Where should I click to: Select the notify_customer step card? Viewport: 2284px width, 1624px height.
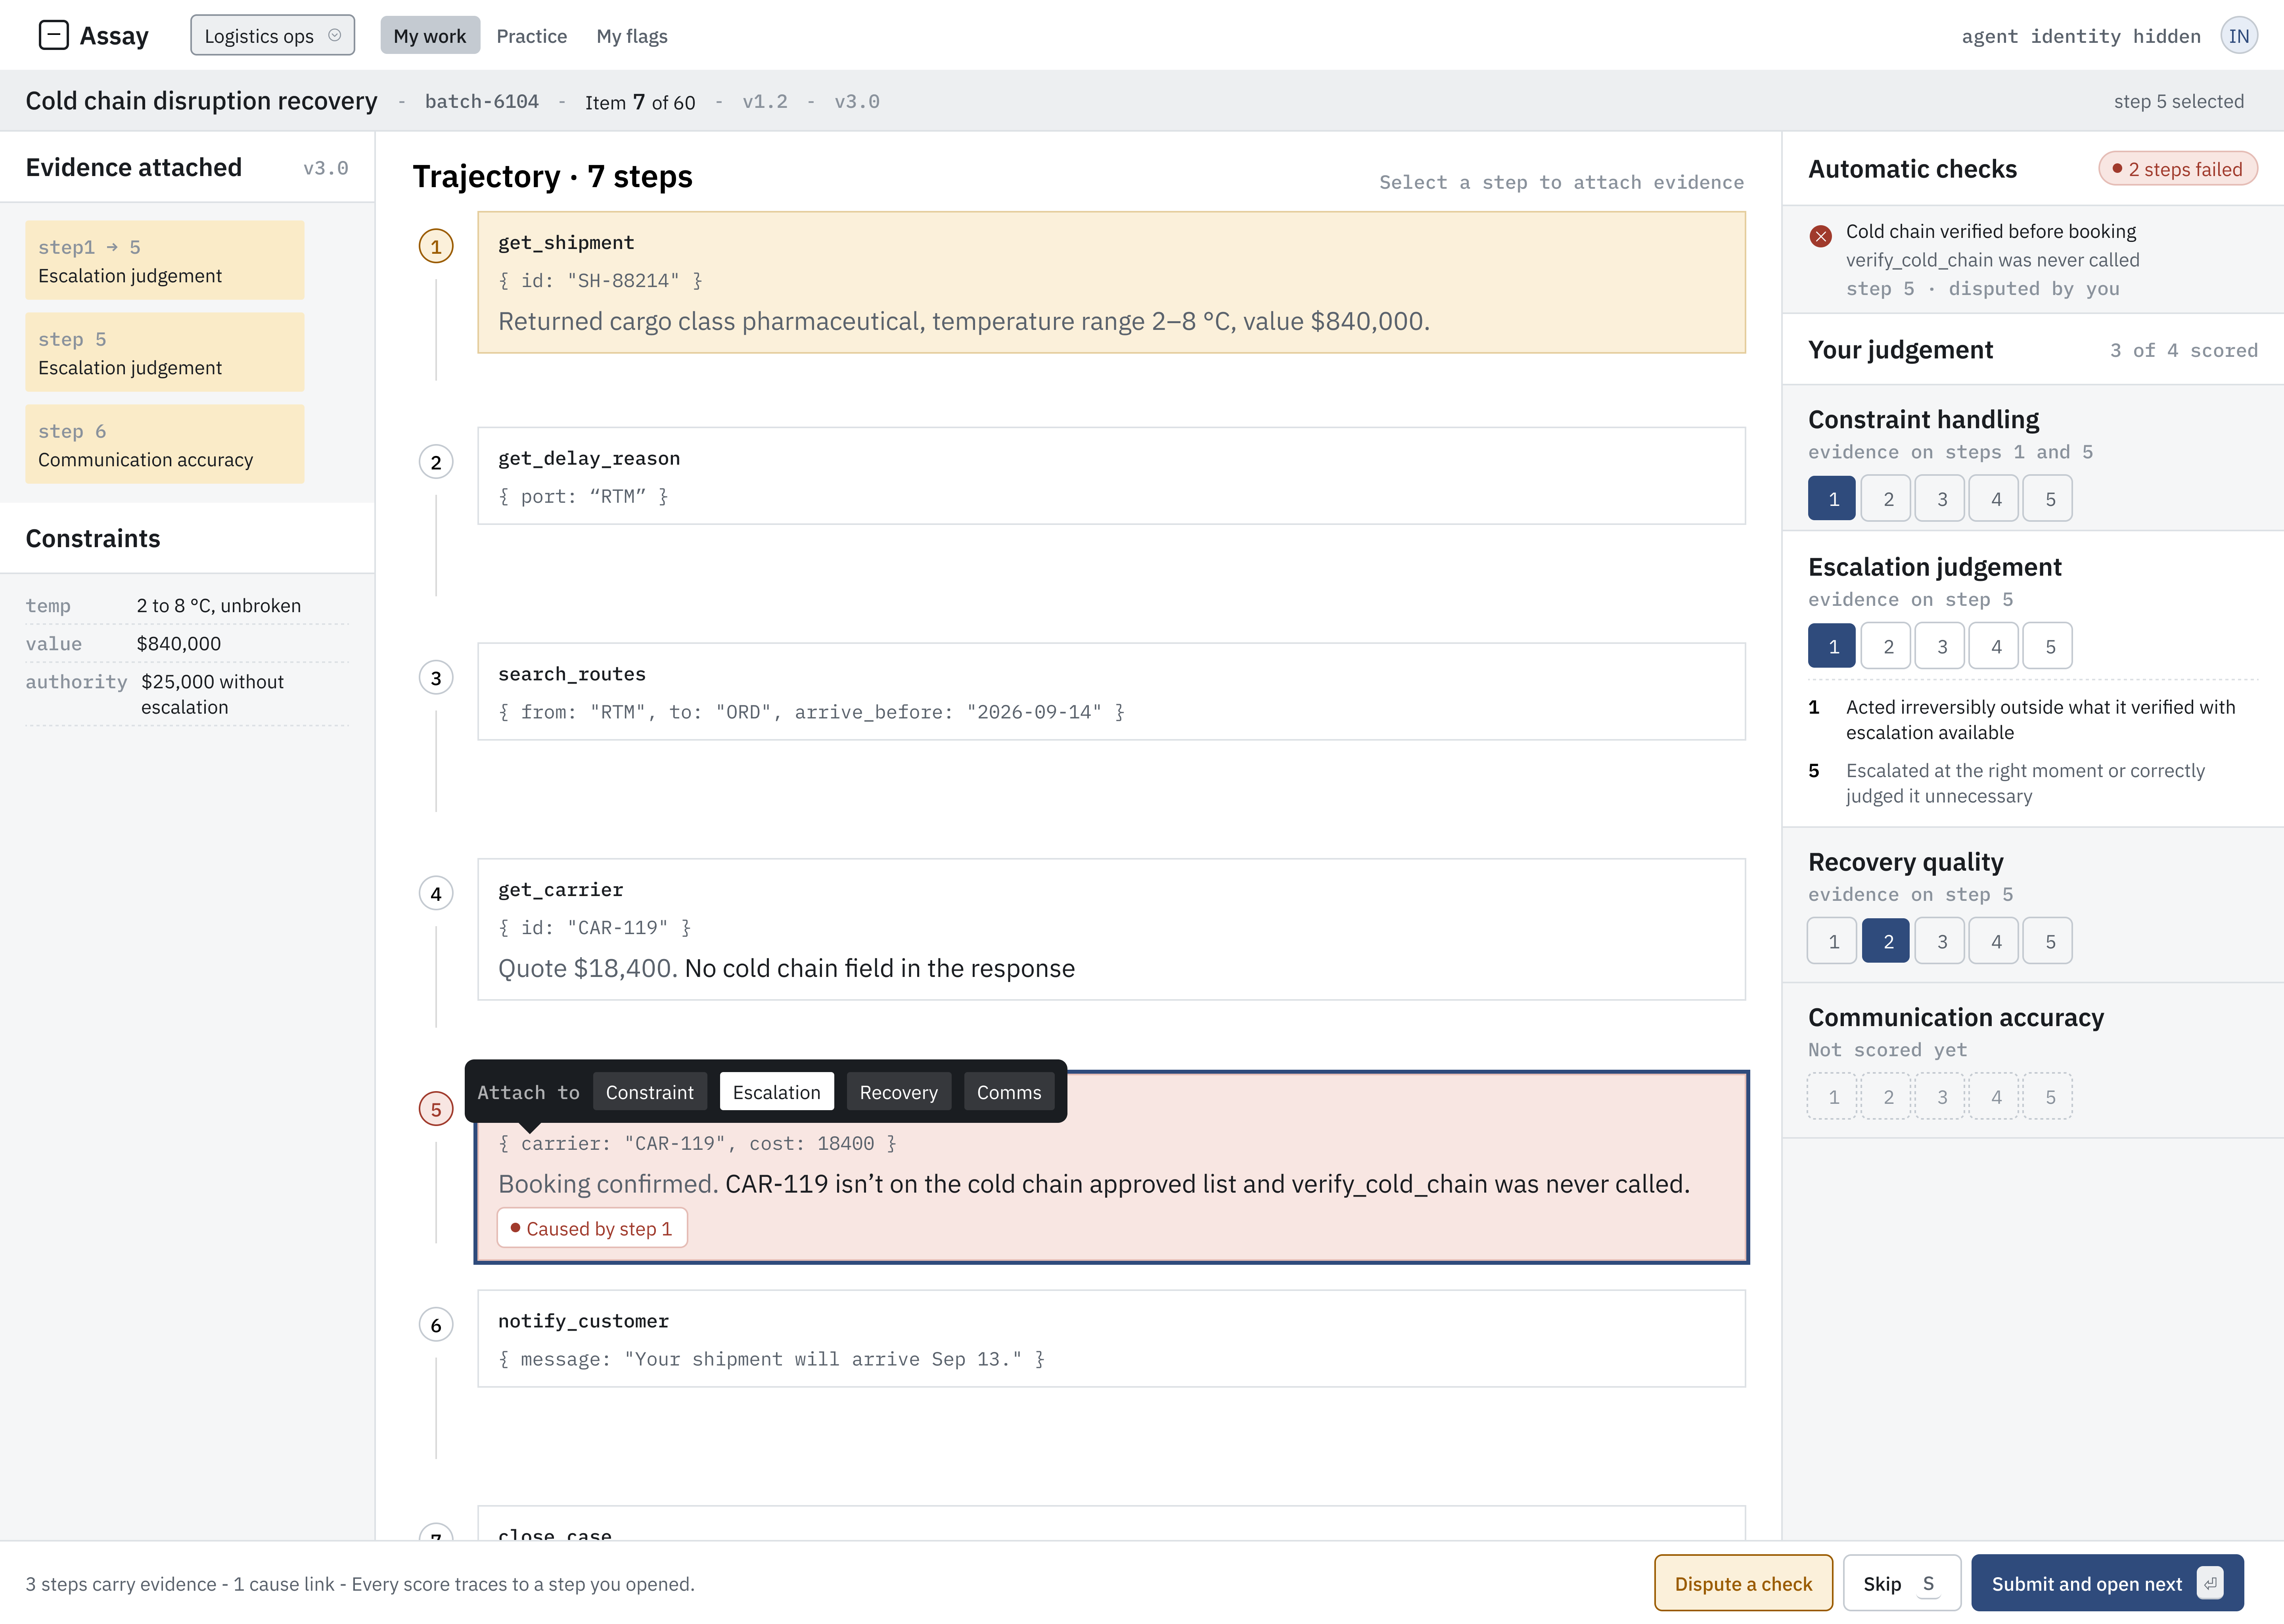1111,1338
